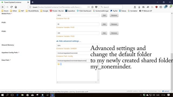Open the Library bookmarks panel

(144, 7)
